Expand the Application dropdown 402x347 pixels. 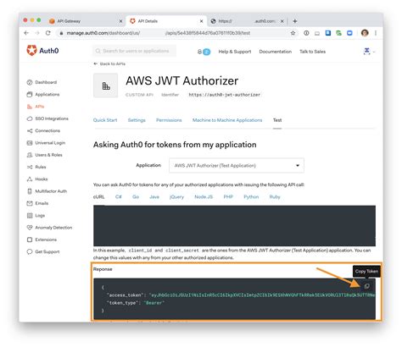click(x=237, y=166)
